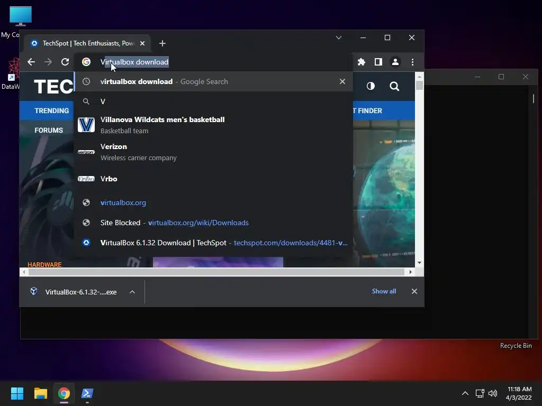Click the vertical scrollbar down arrow
This screenshot has height=406, width=542.
coord(419,263)
